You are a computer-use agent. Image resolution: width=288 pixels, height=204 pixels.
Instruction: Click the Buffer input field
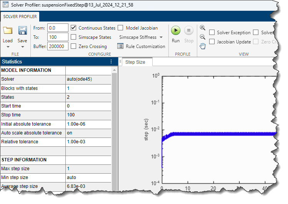click(58, 46)
